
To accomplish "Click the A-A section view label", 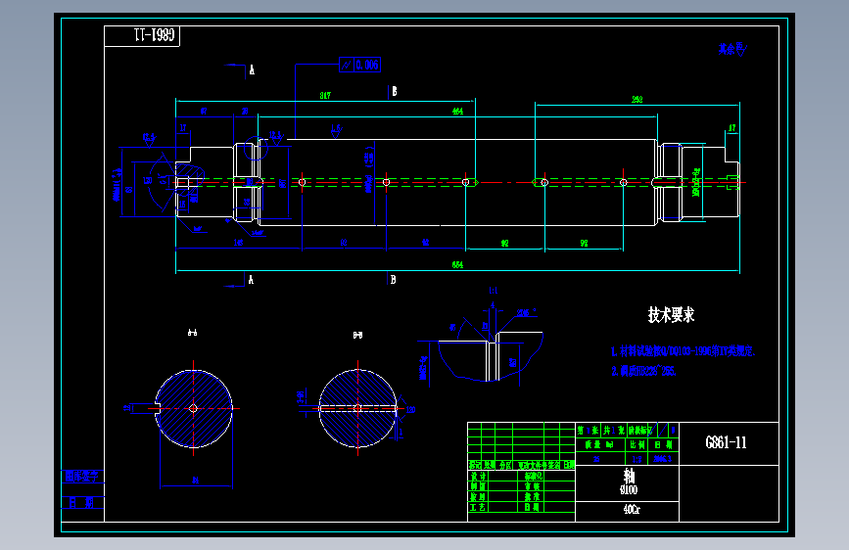I will [x=192, y=333].
